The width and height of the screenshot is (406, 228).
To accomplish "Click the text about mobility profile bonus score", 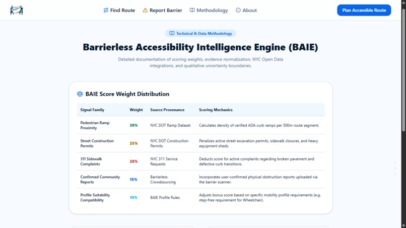I will click(x=260, y=197).
